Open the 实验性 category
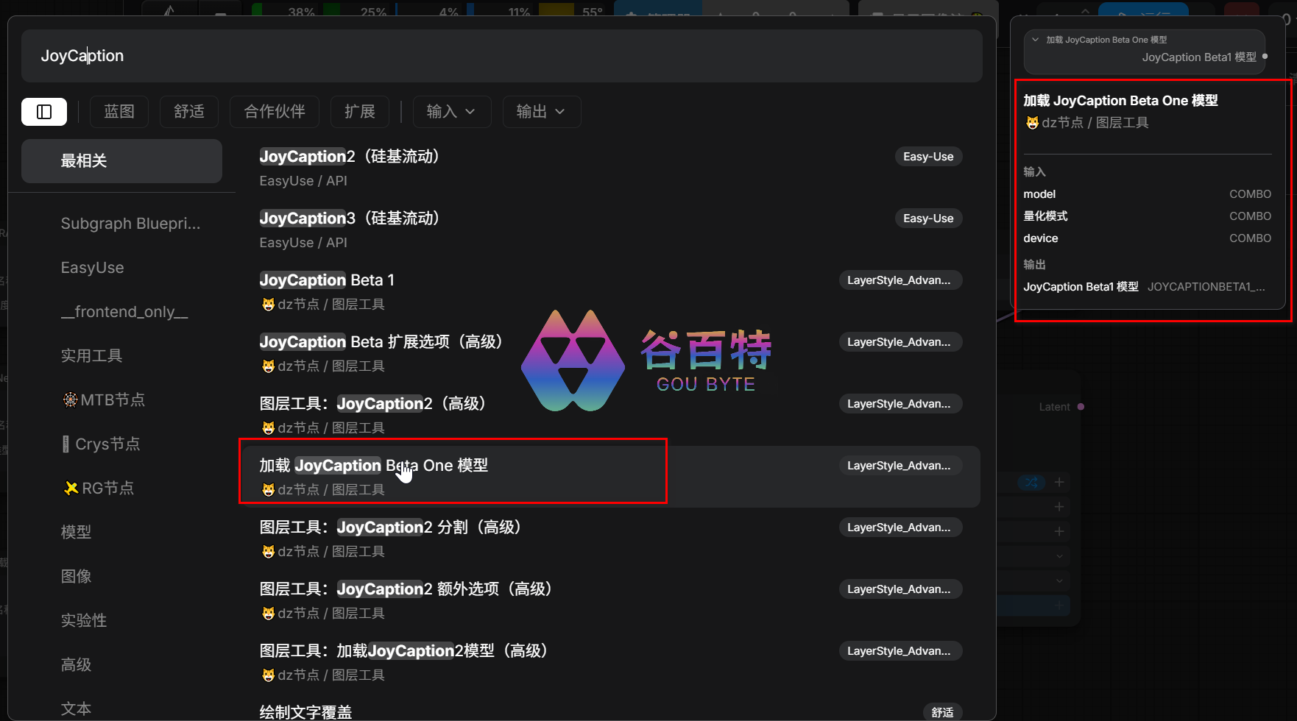Image resolution: width=1297 pixels, height=721 pixels. click(x=83, y=621)
